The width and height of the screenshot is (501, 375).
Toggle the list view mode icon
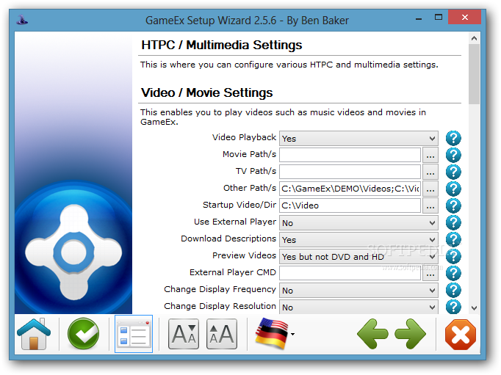pyautogui.click(x=134, y=334)
